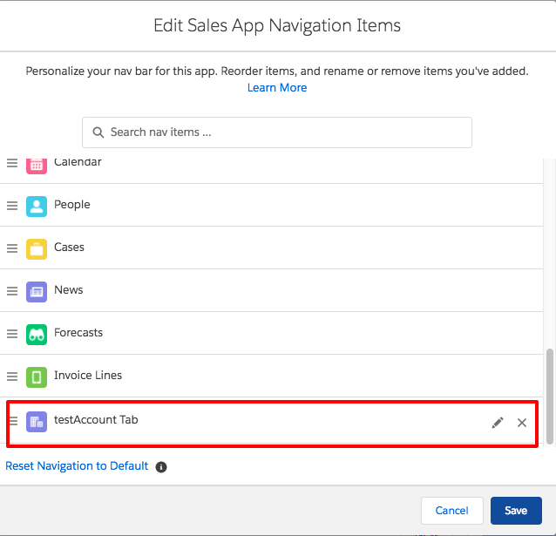Viewport: 556px width, 536px height.
Task: Rename testAccount Tab with pencil icon
Action: coord(498,423)
